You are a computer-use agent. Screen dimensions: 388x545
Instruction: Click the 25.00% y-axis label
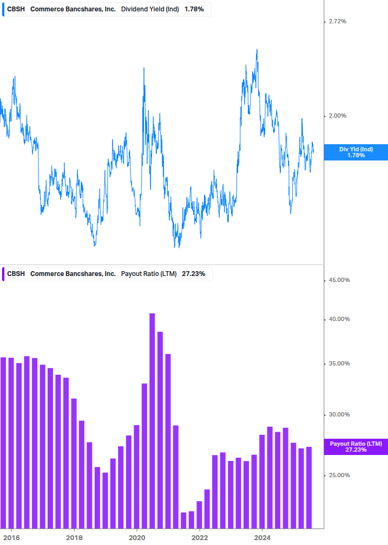[339, 475]
